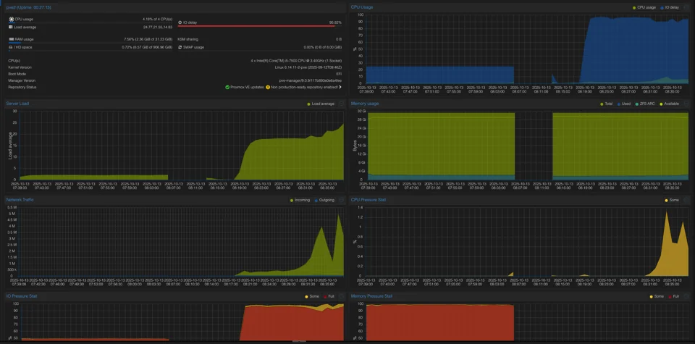695x344 pixels.
Task: Click the pve-manager version value
Action: coord(311,80)
